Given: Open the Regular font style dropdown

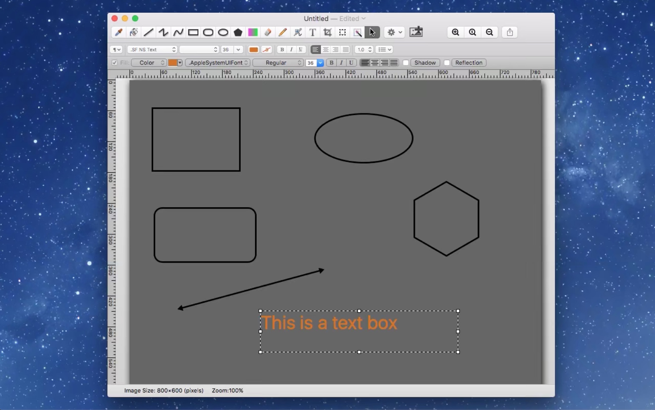Looking at the screenshot, I should (x=278, y=63).
